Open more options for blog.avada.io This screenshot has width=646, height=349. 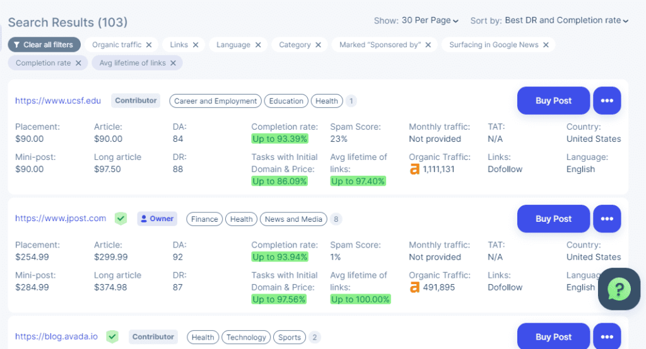[607, 336]
